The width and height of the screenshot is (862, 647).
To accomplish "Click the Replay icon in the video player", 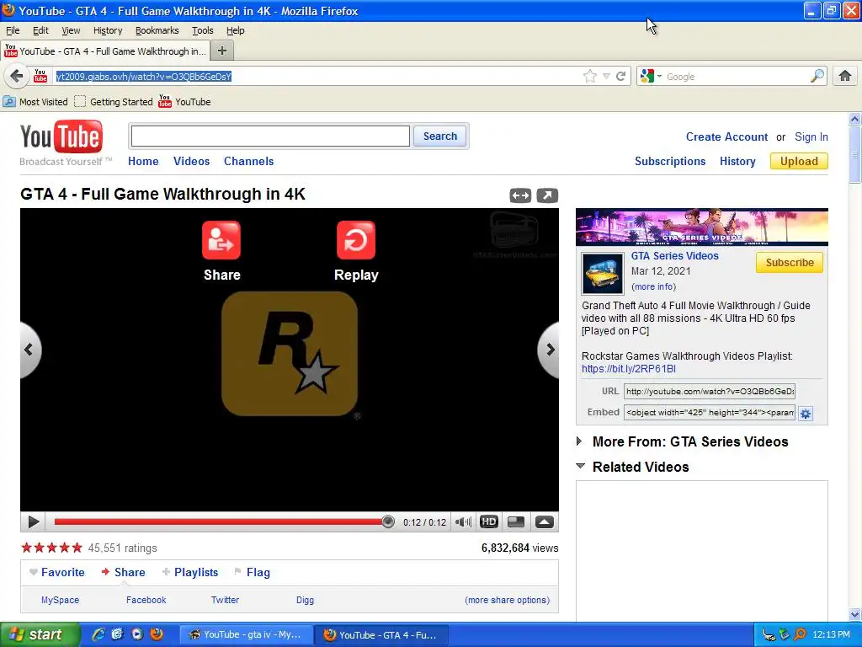I will click(x=356, y=240).
